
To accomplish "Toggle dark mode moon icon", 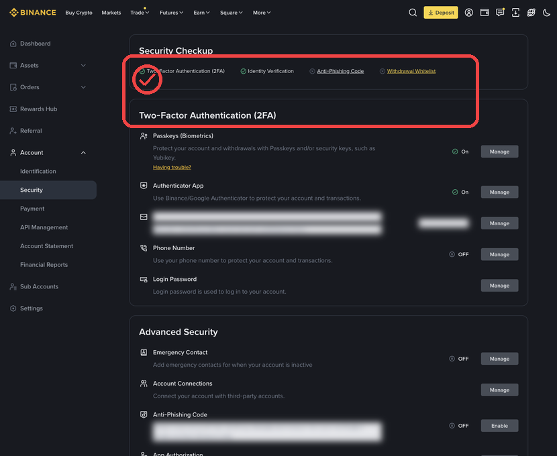I will pos(546,13).
